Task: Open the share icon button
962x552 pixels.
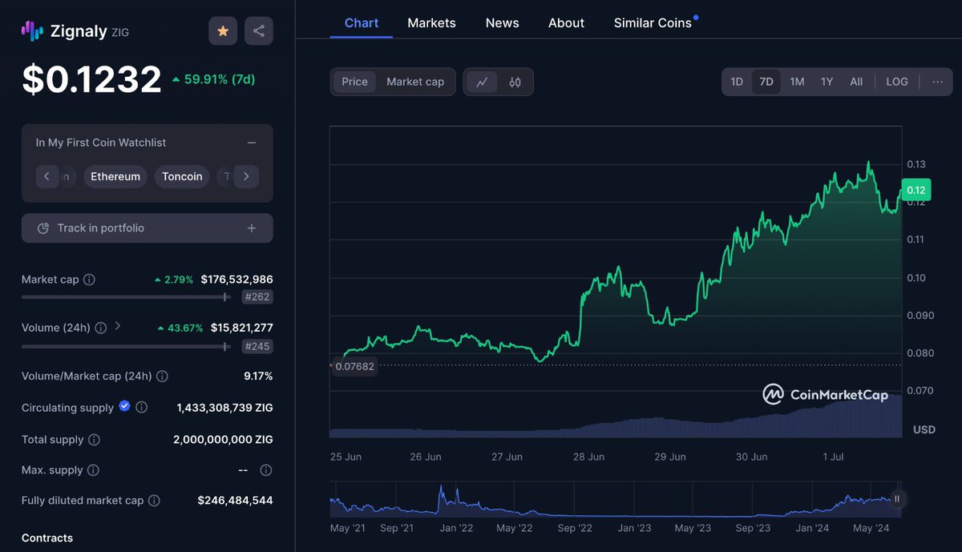Action: tap(259, 30)
